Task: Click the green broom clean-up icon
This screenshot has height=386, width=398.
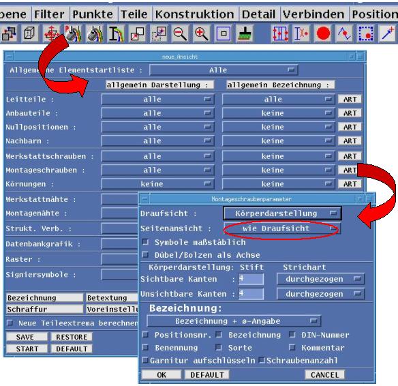Action: (x=245, y=33)
